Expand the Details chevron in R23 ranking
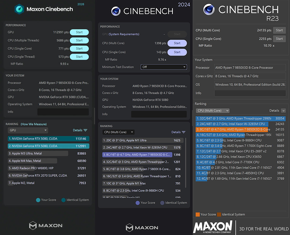Image resolution: width=290 pixels, height=235 pixels. tap(283, 111)
